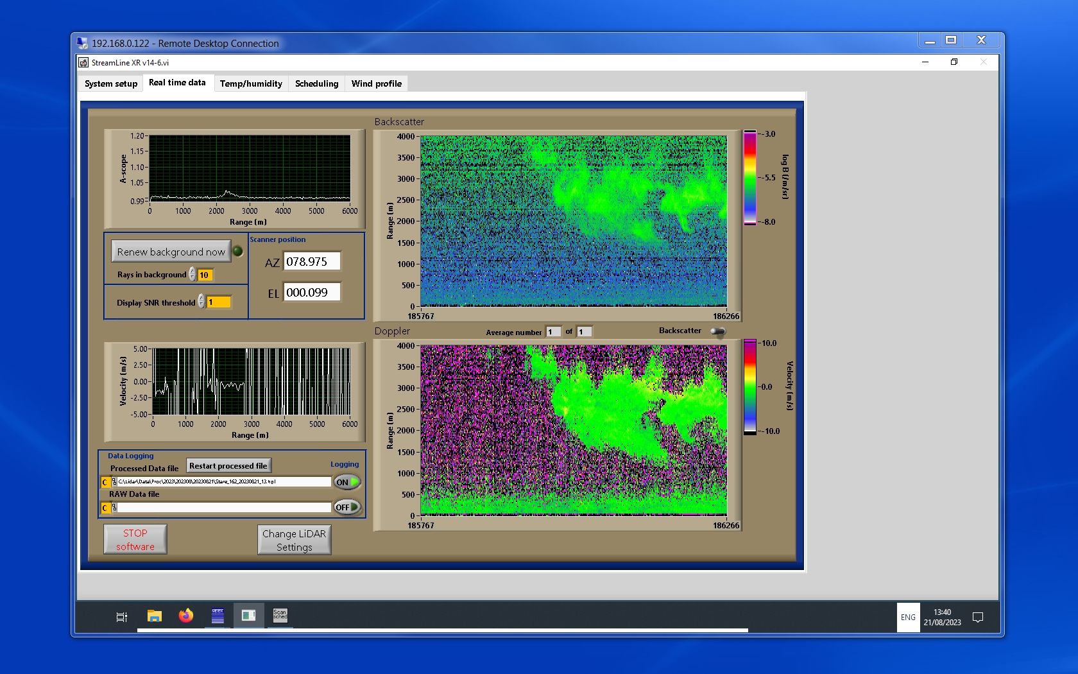Viewport: 1078px width, 674px height.
Task: Click the blue striped taskbar application icon
Action: click(218, 616)
